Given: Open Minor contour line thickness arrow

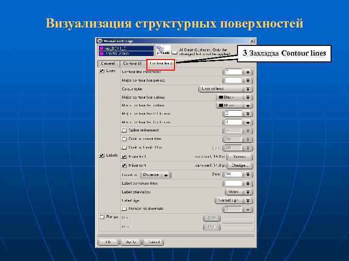Looking at the screenshot, I should tap(248, 122).
